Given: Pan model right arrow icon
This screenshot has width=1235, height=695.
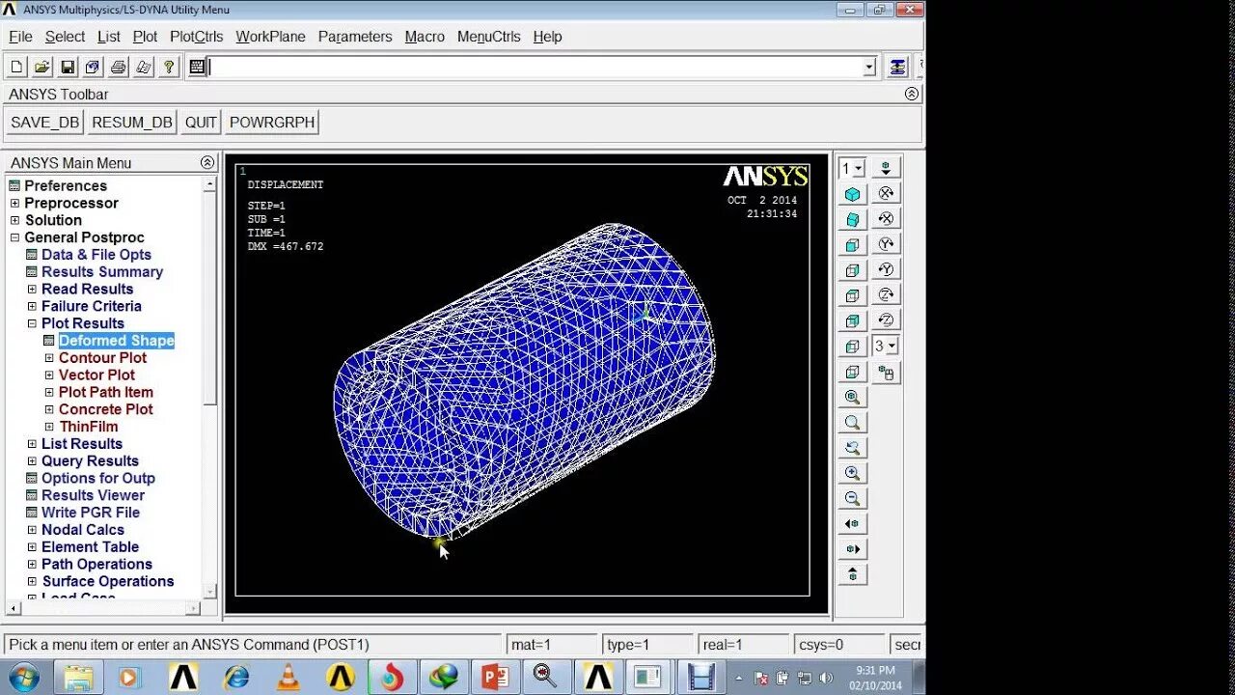Looking at the screenshot, I should pyautogui.click(x=852, y=548).
